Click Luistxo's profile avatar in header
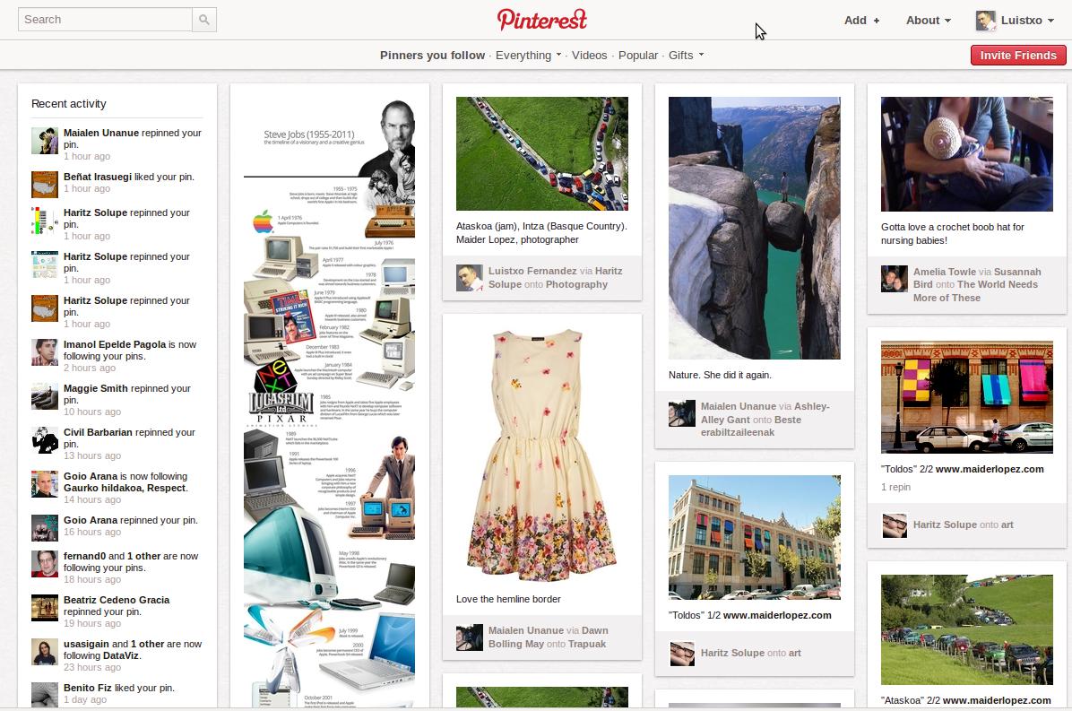Viewport: 1072px width, 711px height. (x=985, y=21)
